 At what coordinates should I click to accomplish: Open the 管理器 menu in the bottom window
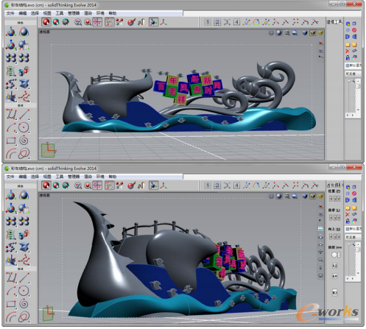click(74, 177)
